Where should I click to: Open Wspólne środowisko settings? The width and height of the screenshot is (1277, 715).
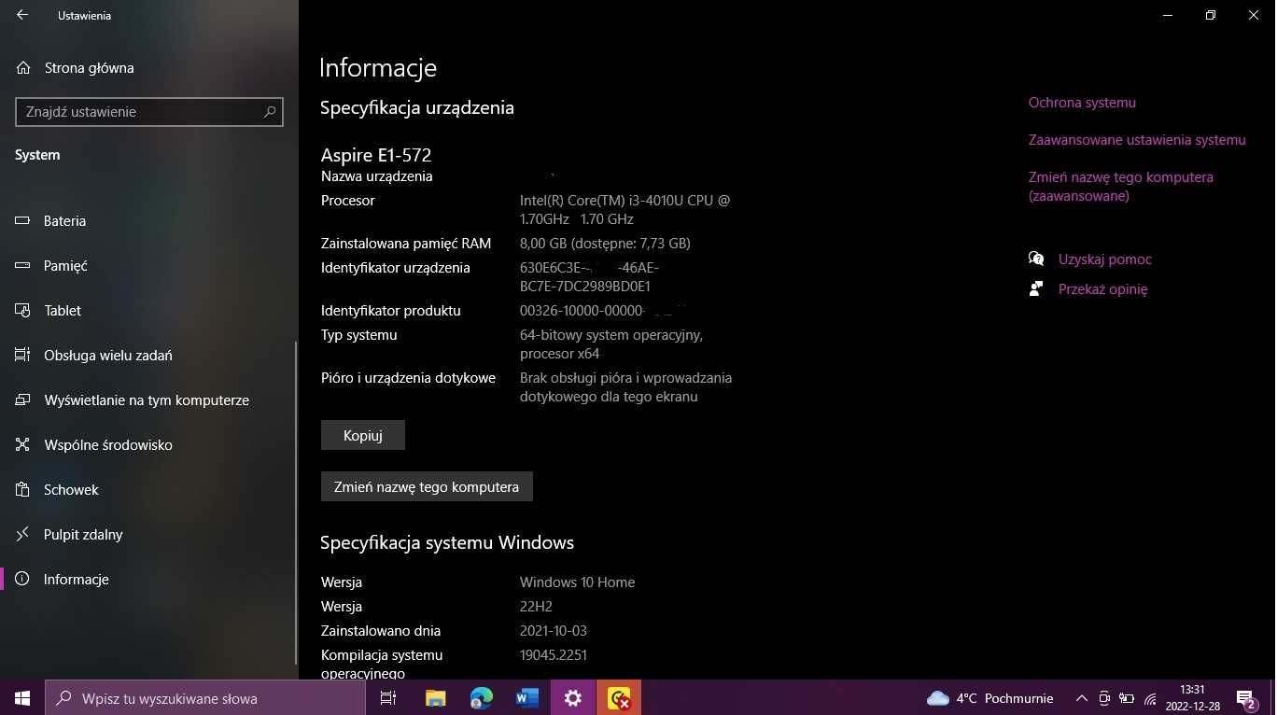point(149,445)
